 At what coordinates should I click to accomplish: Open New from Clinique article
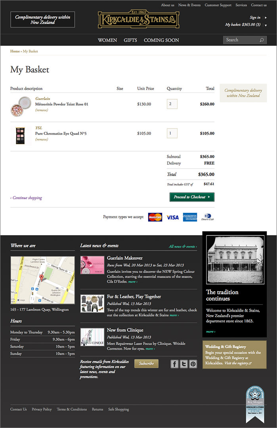point(125,330)
